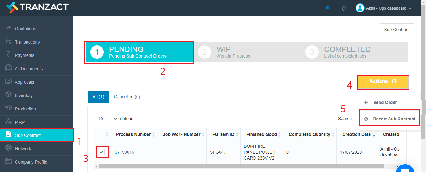This screenshot has height=172, width=426.
Task: Click the Transactions tree icon in sidebar
Action: tap(8, 41)
